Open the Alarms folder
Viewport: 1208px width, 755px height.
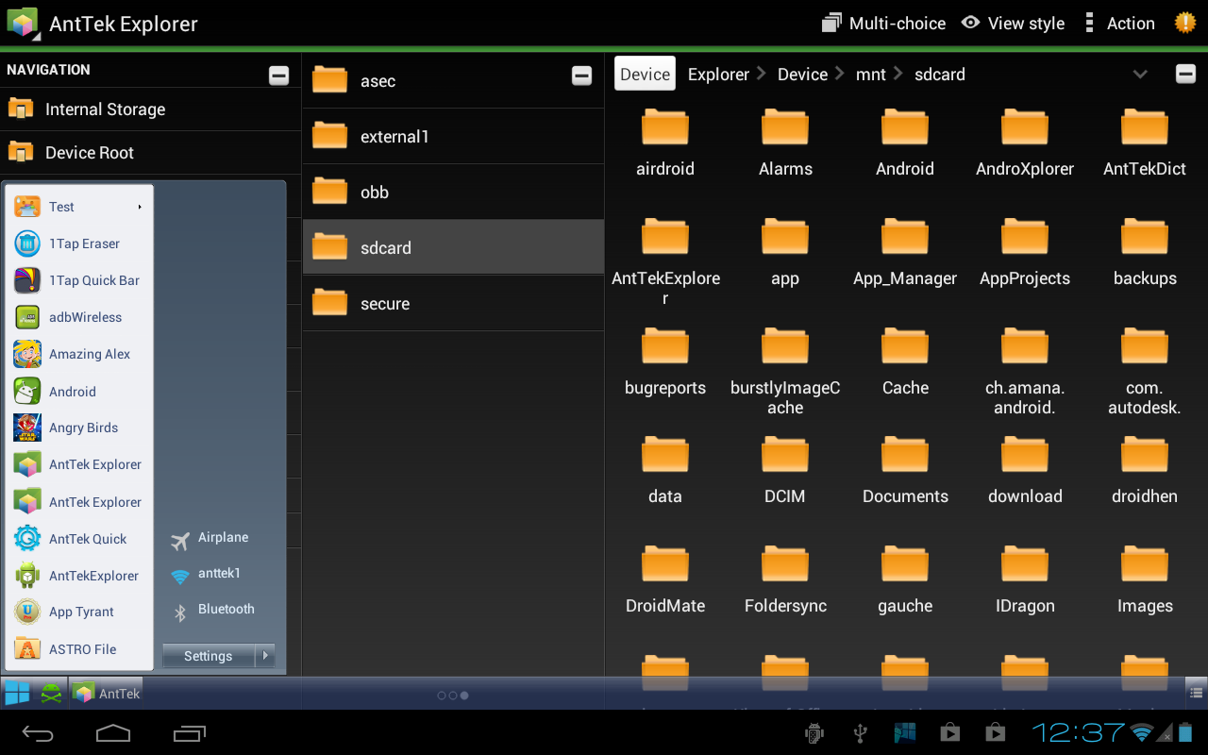coord(785,142)
